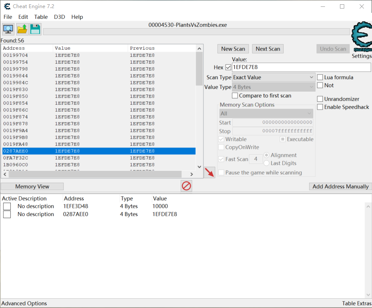The image size is (372, 308).
Task: Click the Next Scan button
Action: click(x=268, y=49)
